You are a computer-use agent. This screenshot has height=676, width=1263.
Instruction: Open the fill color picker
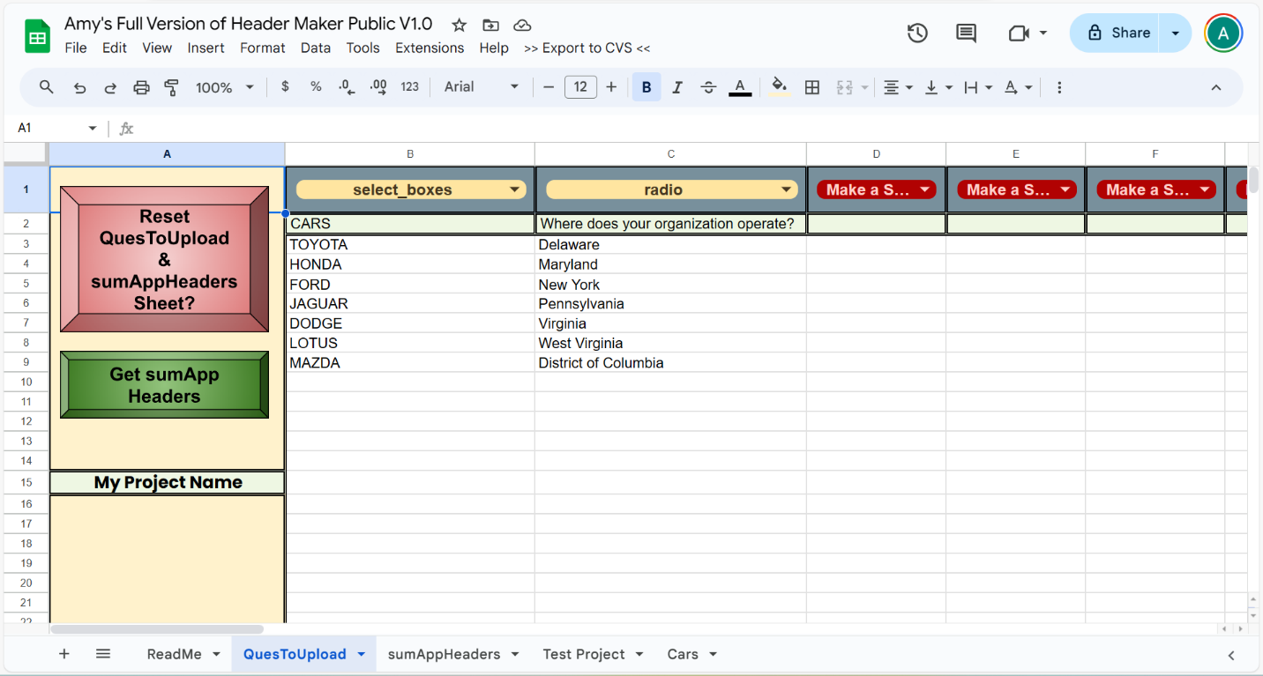[780, 87]
